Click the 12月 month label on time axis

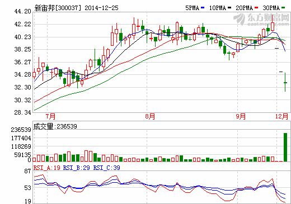click(282, 116)
